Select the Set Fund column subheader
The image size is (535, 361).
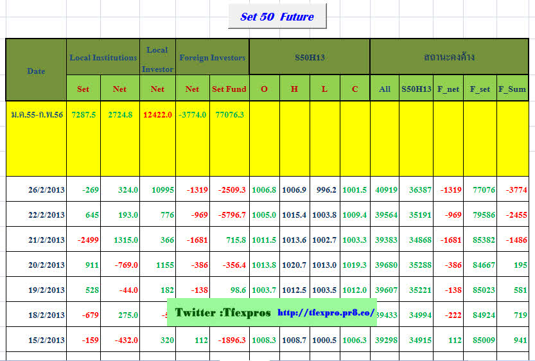click(229, 89)
